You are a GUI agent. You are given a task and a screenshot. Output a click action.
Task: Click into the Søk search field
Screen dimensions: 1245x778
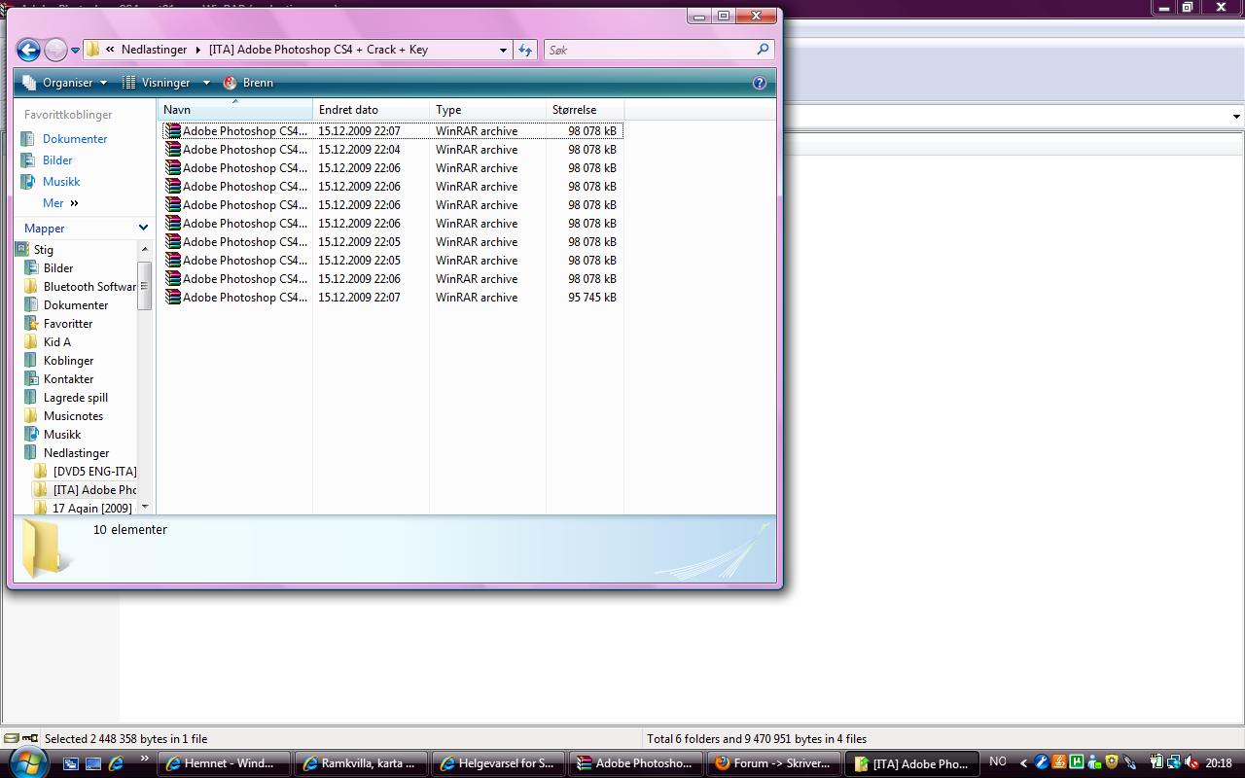(x=649, y=50)
